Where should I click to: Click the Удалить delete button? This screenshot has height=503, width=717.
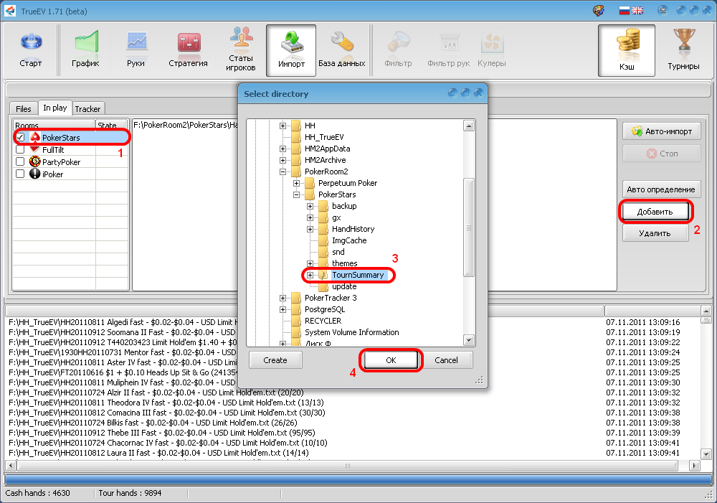coord(655,233)
